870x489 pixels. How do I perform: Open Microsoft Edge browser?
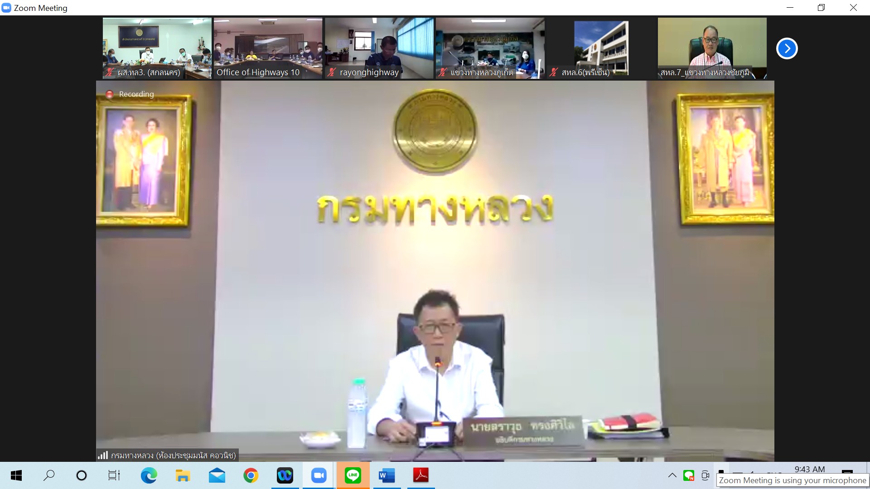click(x=149, y=475)
